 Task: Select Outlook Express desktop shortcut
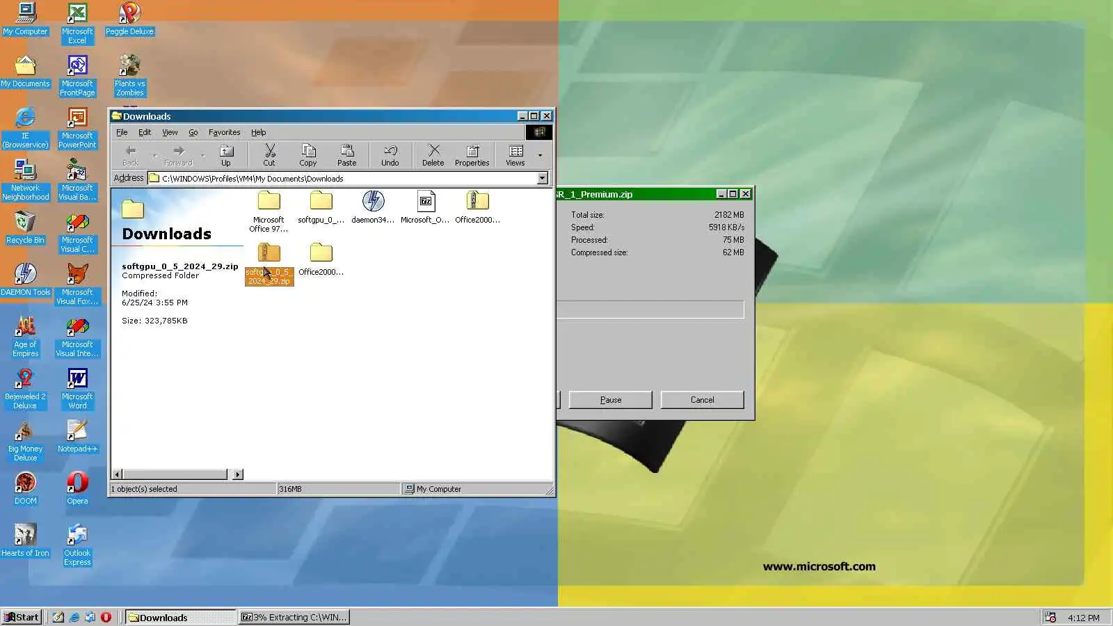[77, 545]
